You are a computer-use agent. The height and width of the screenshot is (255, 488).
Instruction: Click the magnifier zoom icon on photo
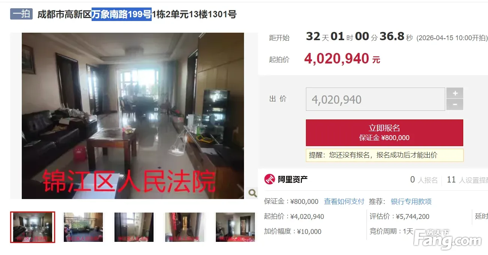(x=253, y=193)
